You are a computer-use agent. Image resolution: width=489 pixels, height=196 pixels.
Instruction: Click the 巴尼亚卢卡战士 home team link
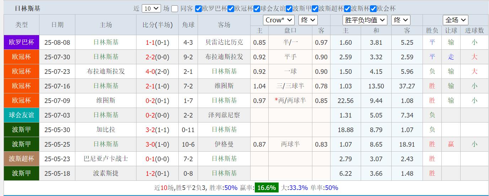106,159
